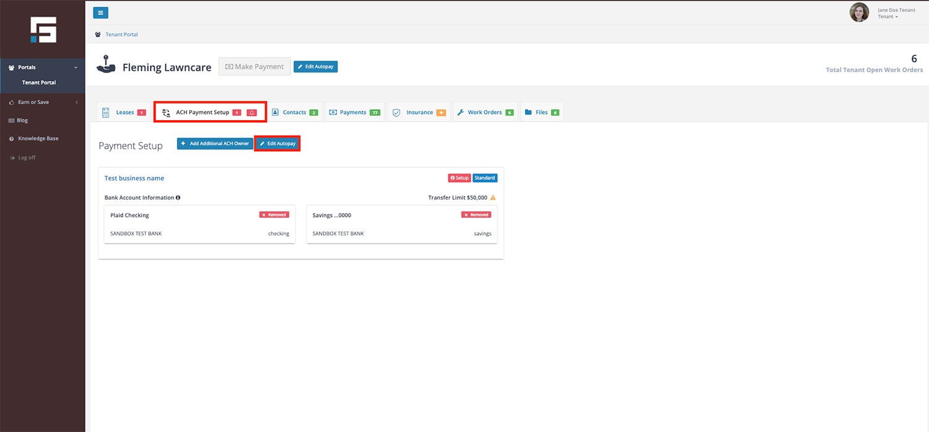Click the info icon beside Bank Account Information

click(x=178, y=198)
